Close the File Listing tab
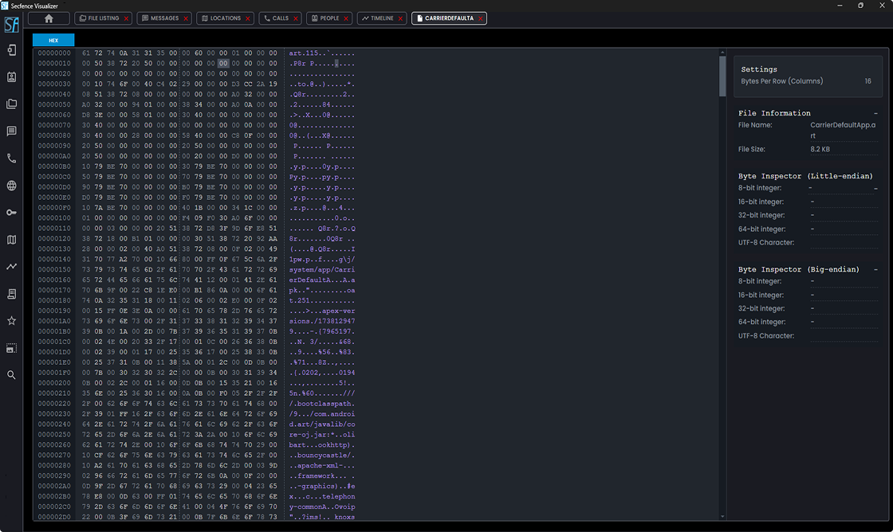893x532 pixels. (x=127, y=18)
